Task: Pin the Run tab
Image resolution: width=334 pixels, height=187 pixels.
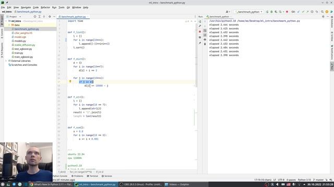Action: pyautogui.click(x=200, y=43)
